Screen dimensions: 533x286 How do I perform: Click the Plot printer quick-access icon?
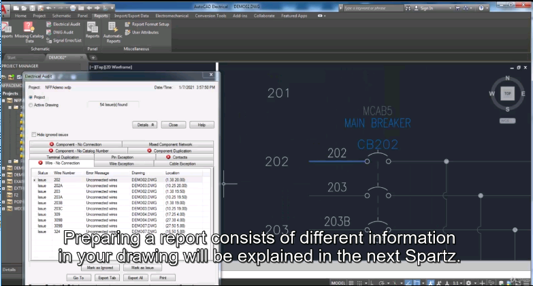click(73, 7)
